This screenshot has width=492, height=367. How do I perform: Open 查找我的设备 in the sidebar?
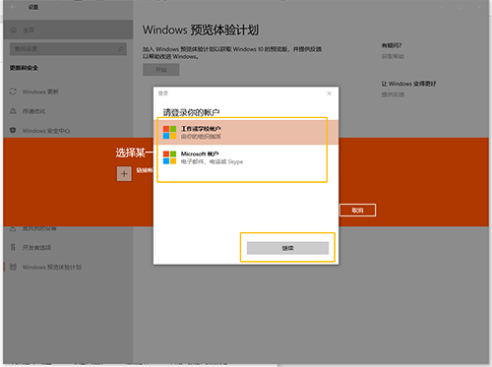coord(38,228)
